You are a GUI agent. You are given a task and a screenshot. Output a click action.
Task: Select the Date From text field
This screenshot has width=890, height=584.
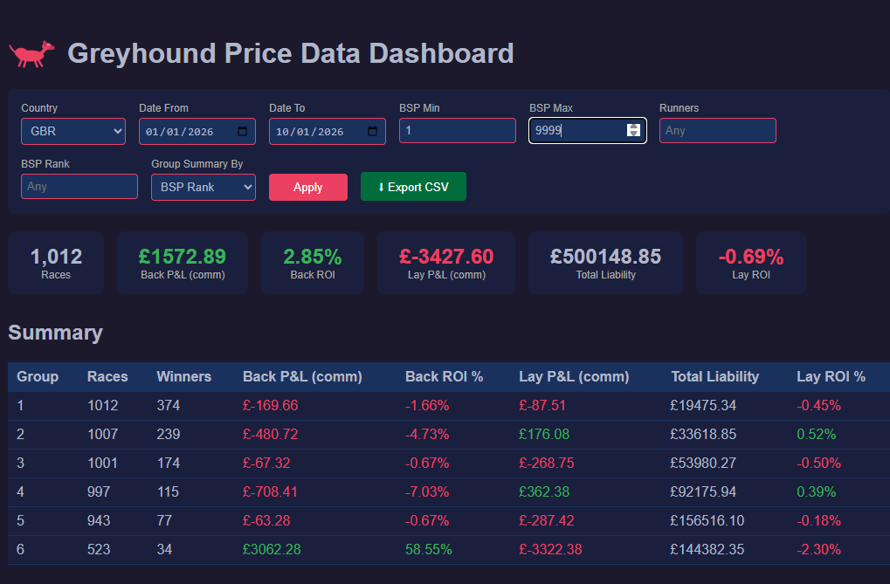point(183,130)
